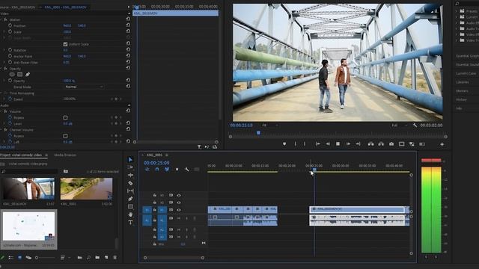Open the History panel tab
The width and height of the screenshot is (479, 269).
click(x=461, y=99)
